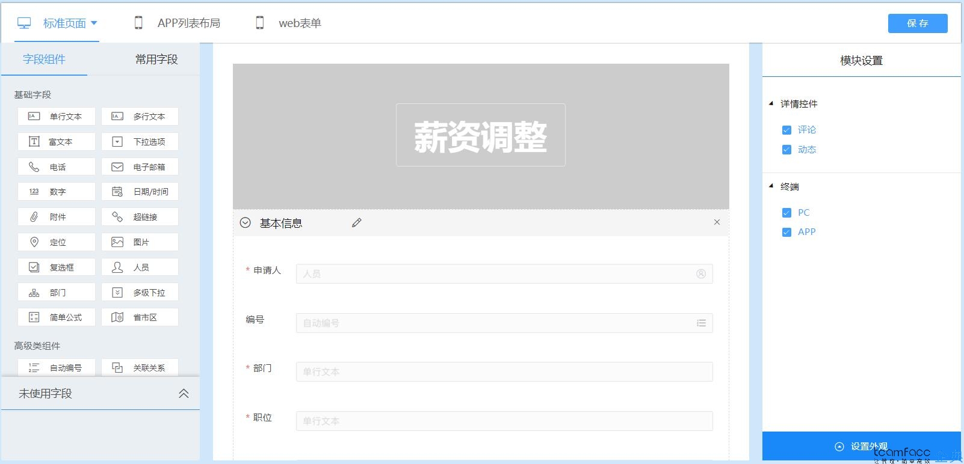Select the 单行文本 field component
Viewport: 964px width, 464px height.
pyautogui.click(x=57, y=116)
